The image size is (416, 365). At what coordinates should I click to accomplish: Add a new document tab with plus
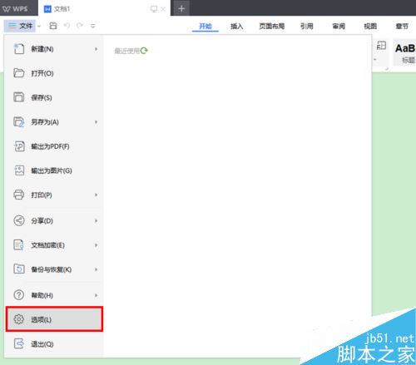(181, 8)
